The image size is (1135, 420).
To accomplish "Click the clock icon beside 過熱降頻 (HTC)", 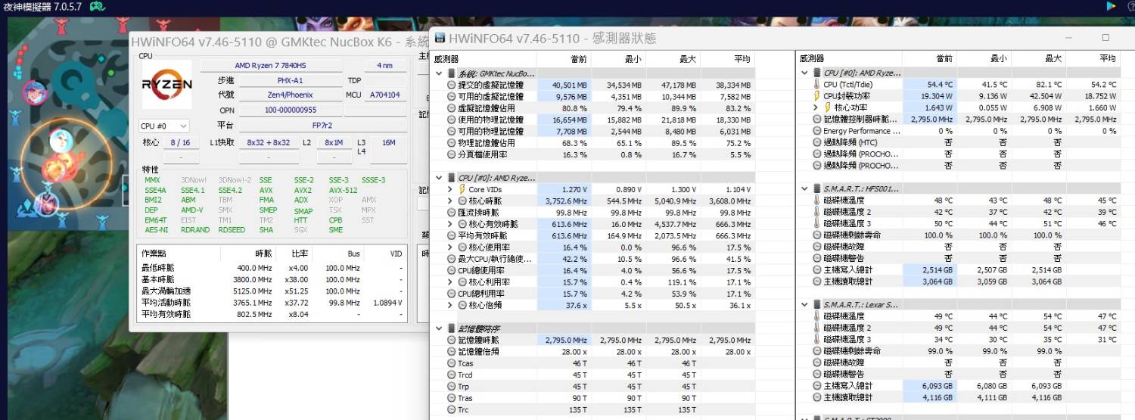I will pyautogui.click(x=816, y=142).
